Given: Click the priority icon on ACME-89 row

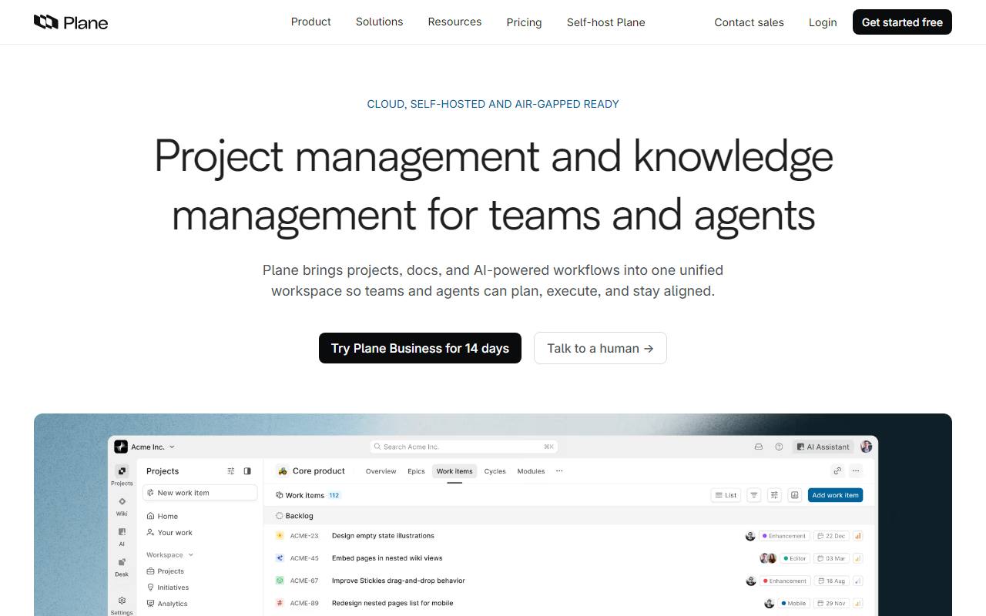Looking at the screenshot, I should tap(857, 603).
